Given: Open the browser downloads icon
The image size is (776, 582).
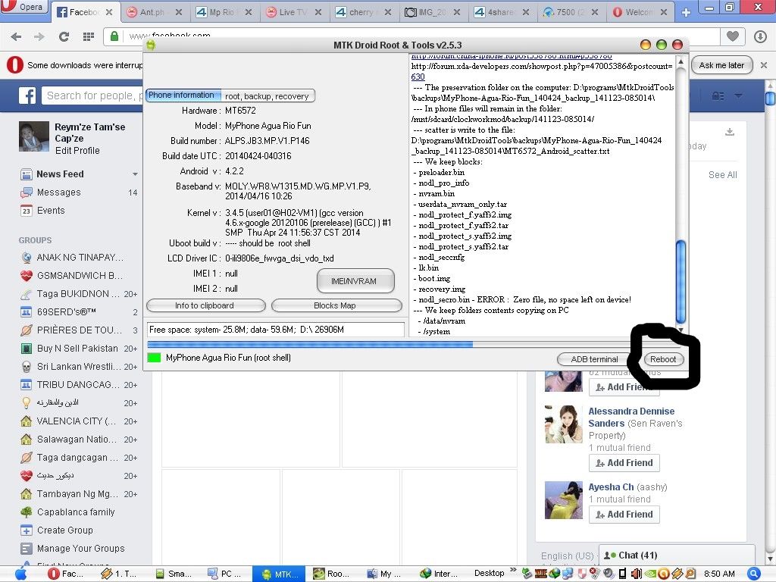Looking at the screenshot, I should coord(760,36).
